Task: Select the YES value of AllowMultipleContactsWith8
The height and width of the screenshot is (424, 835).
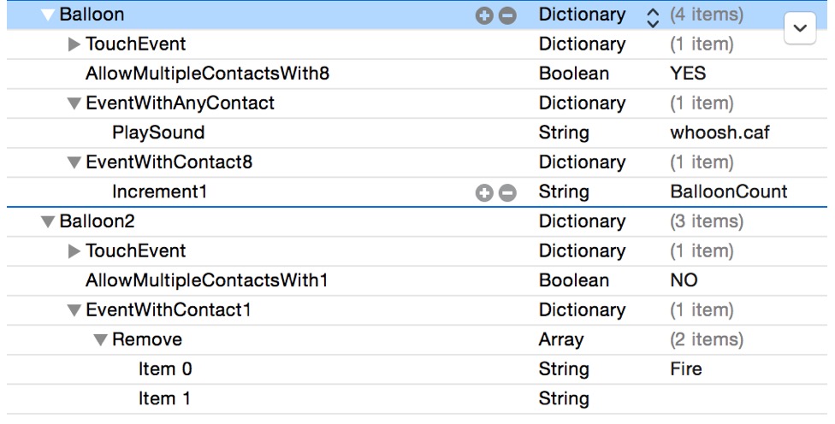Action: tap(688, 74)
